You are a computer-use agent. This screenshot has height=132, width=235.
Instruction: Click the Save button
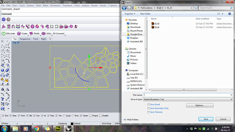point(206,119)
